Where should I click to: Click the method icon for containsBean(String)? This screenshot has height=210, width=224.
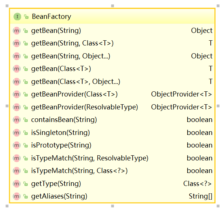tap(16, 120)
